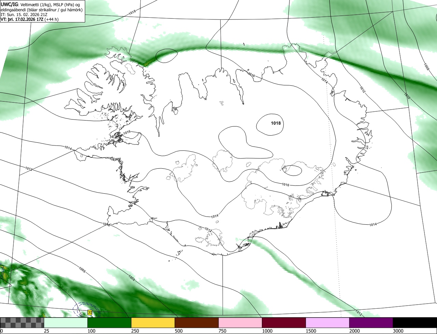Screen dimensions: 437x334
Task: Choose the lavender 1500–2000 legend swatch
Action: coord(328,323)
